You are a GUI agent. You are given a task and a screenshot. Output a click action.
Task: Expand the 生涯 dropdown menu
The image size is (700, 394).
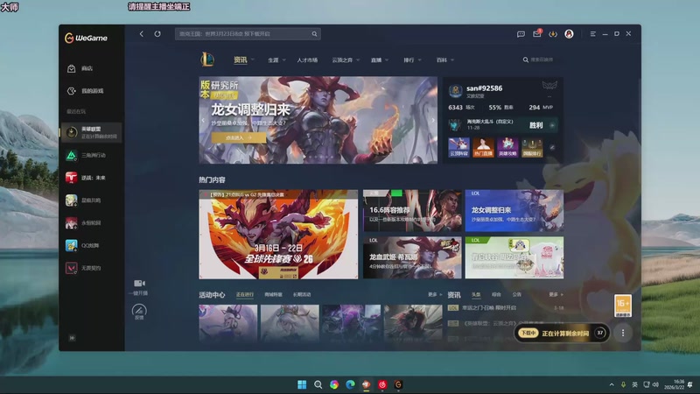point(283,60)
